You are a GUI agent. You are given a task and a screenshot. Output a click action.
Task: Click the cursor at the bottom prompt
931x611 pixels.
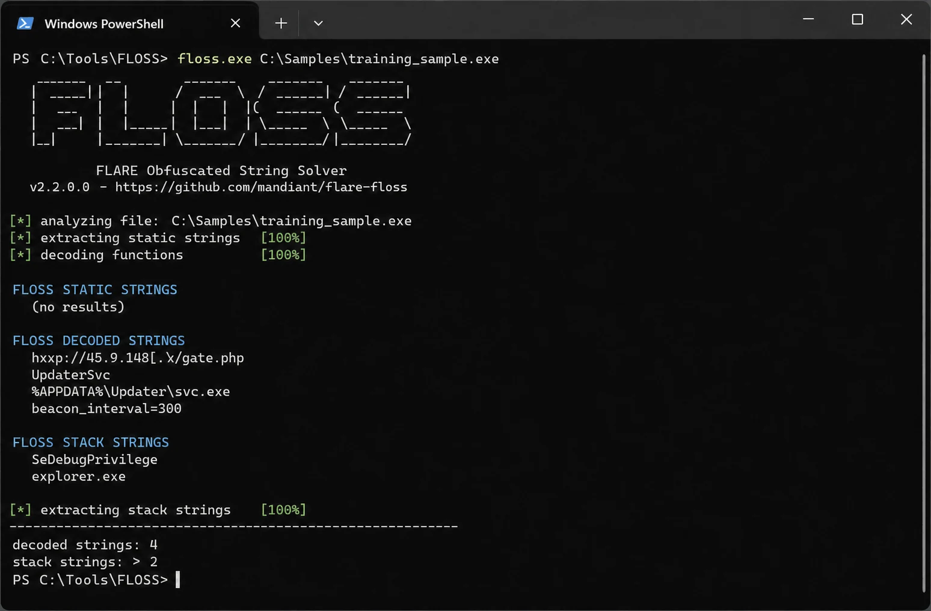177,580
